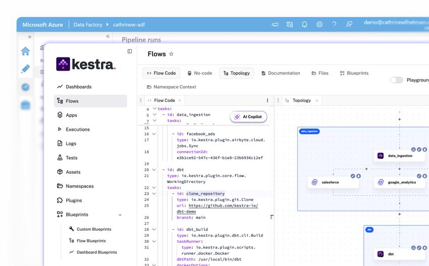The width and height of the screenshot is (429, 266).
Task: Click the Azure notifications bell icon
Action: point(304,24)
